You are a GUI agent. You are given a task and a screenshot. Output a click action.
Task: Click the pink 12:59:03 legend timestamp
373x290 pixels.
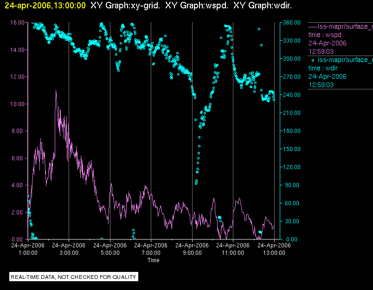(x=321, y=51)
